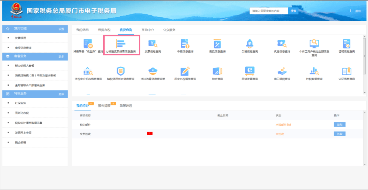Expand 更多 in 套餐业务 section

click(61, 57)
